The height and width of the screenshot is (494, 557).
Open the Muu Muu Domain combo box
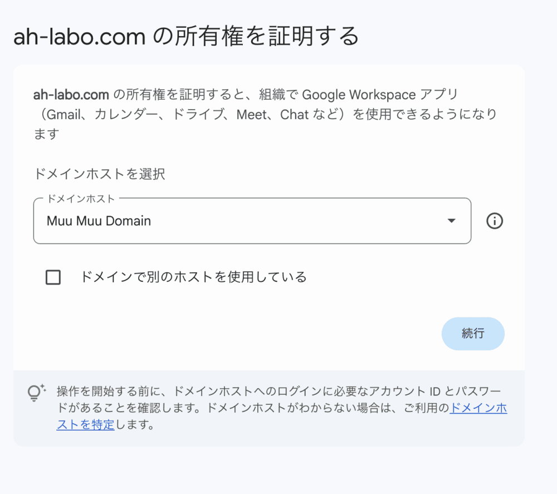pos(252,221)
